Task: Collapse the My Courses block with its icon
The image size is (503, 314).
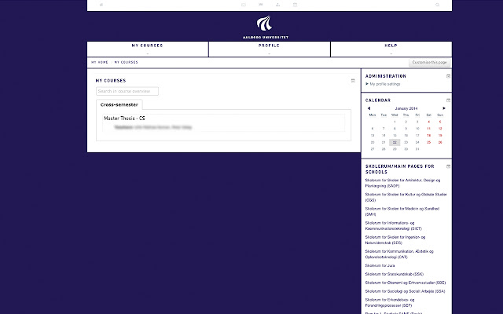Action: pyautogui.click(x=353, y=81)
